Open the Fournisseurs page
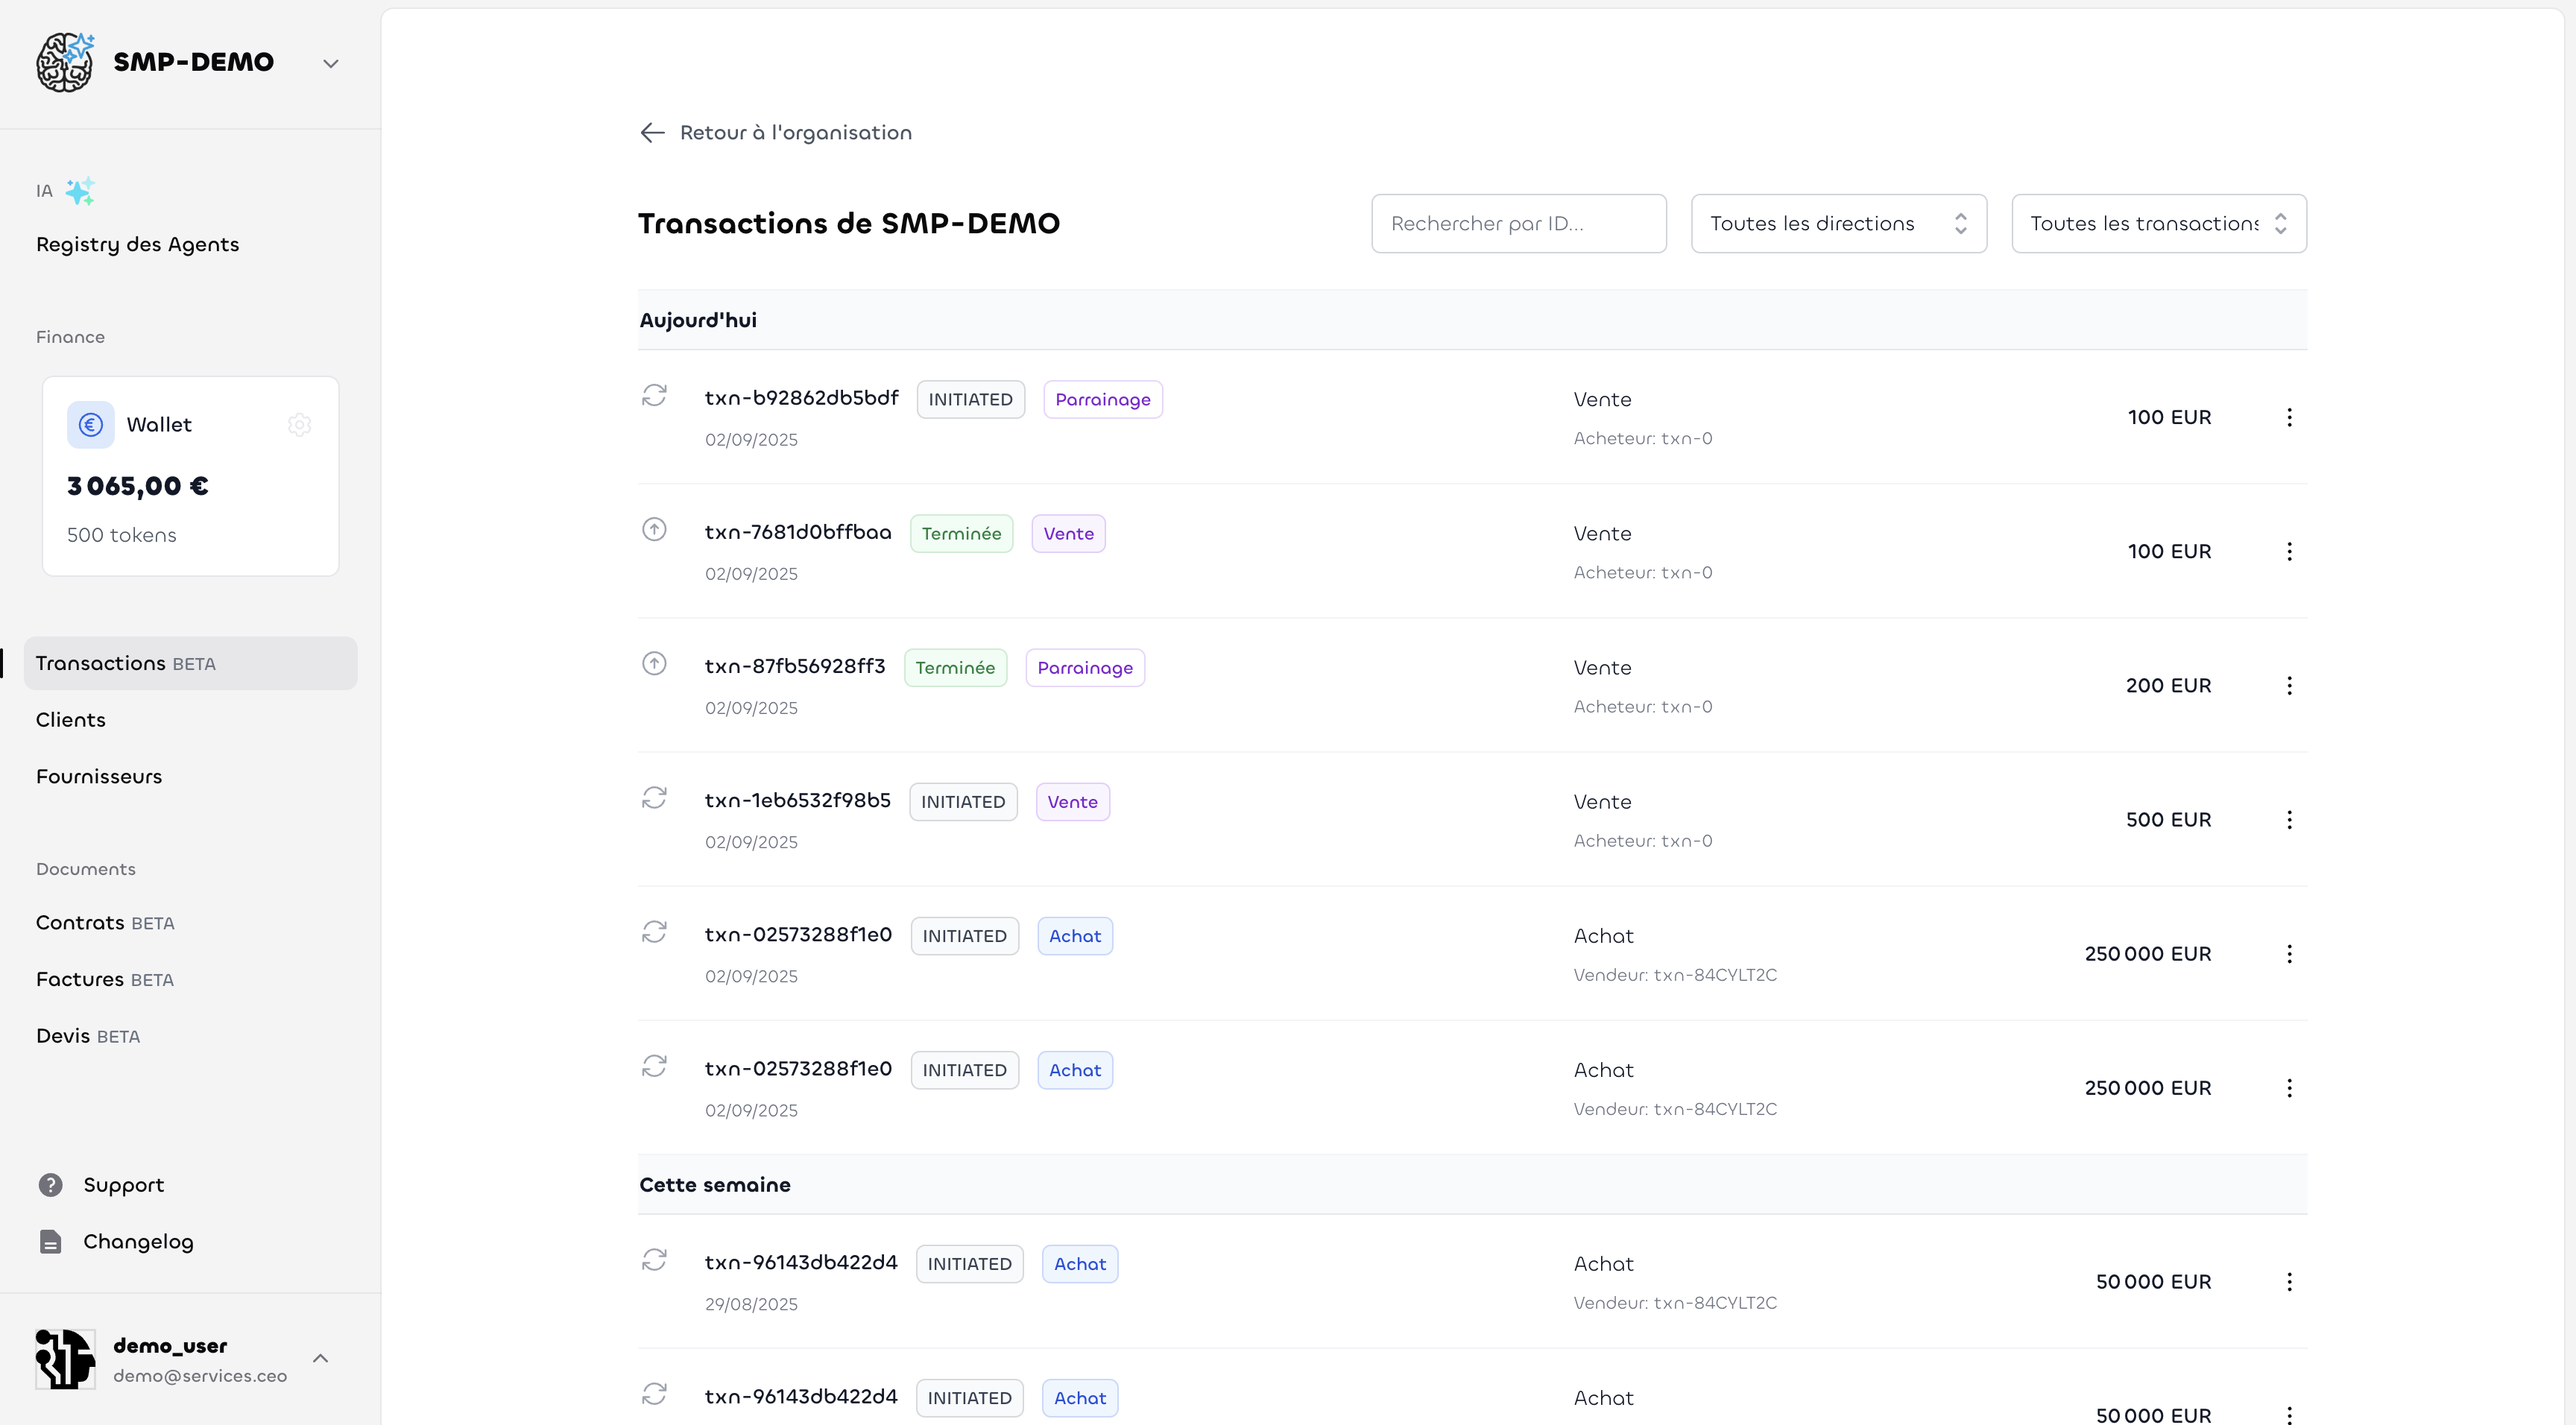2576x1425 pixels. pos(99,776)
